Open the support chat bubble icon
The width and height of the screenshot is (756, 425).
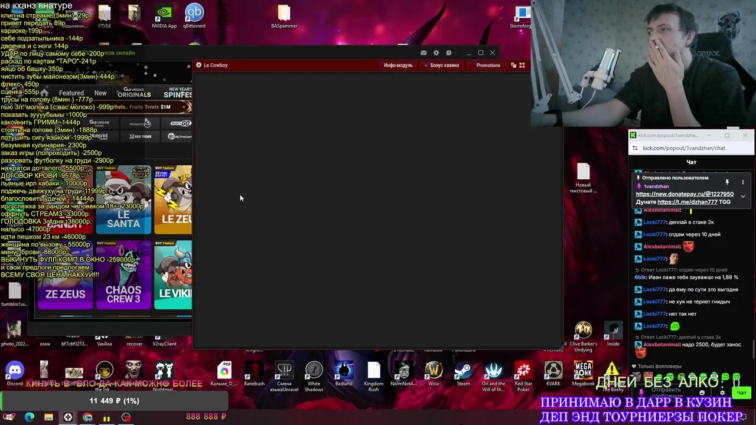click(x=449, y=53)
